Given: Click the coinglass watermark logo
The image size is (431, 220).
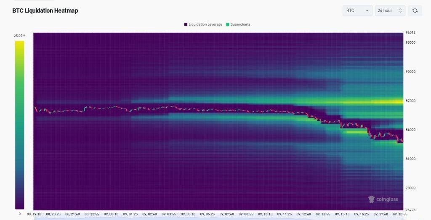Looking at the screenshot, I should (383, 199).
